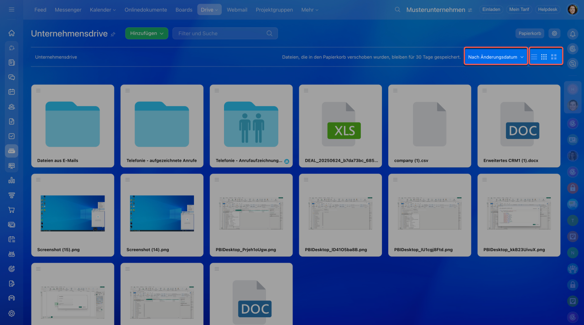Screen dimensions: 584x325
Task: Open the bar chart analytics icon in sidebar
Action: [11, 180]
